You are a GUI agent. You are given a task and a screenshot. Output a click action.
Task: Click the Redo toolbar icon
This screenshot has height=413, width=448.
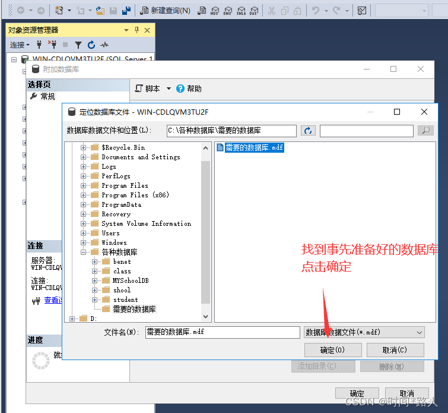point(336,11)
